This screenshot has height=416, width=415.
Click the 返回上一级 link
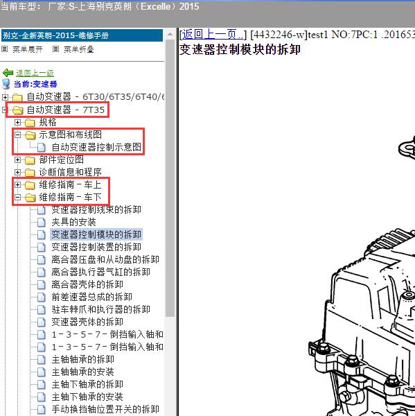35,73
